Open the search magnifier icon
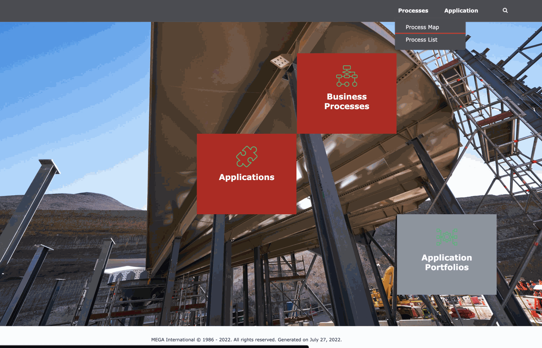This screenshot has height=348, width=542. [505, 10]
